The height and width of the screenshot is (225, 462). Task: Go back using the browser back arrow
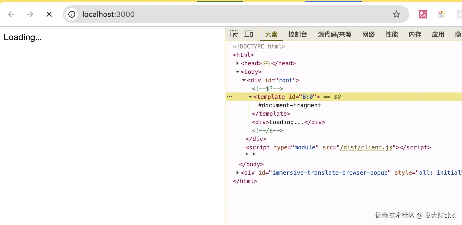[x=11, y=14]
